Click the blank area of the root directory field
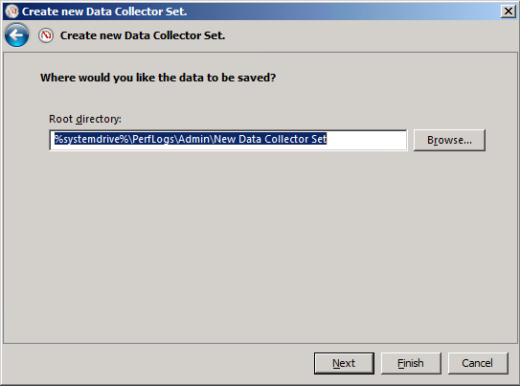Screen dimensions: 520x386 [x=367, y=140]
